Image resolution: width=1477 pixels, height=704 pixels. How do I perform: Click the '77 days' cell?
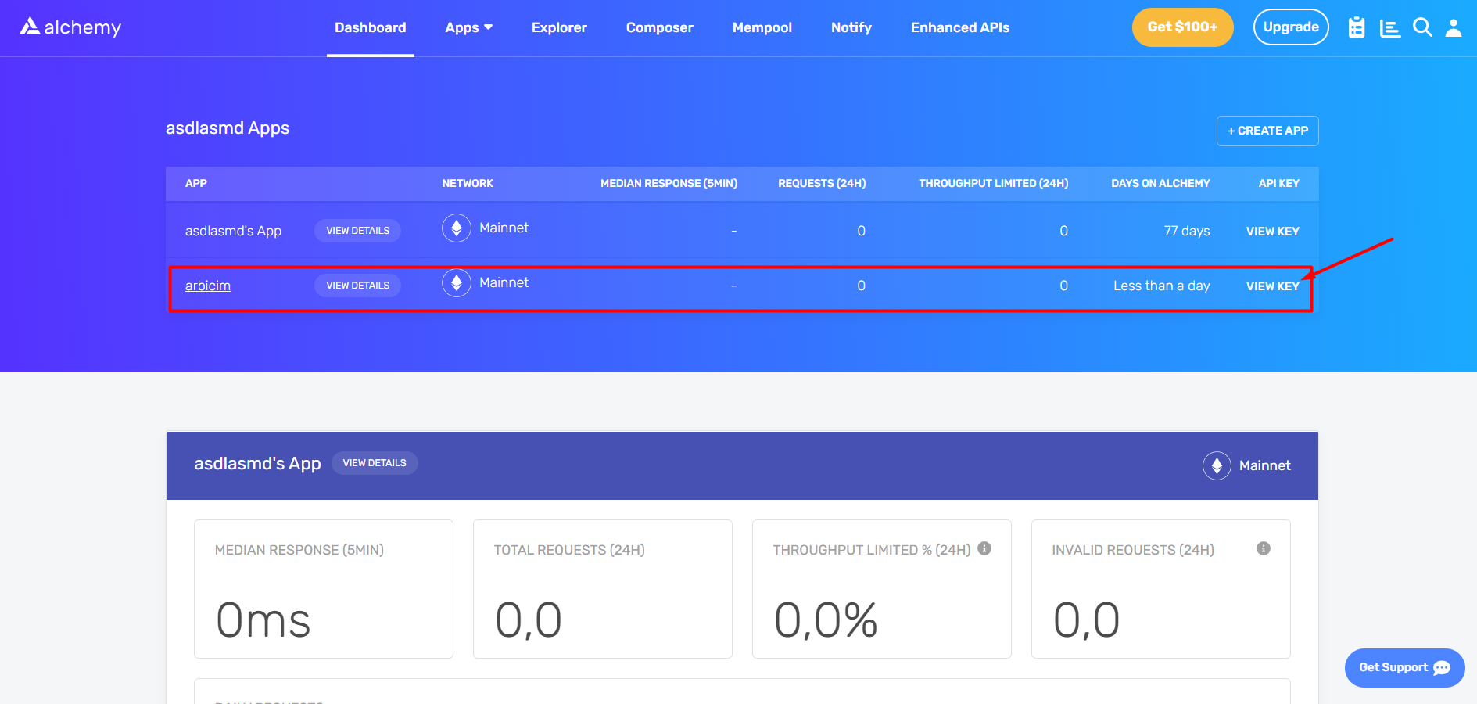[1186, 231]
